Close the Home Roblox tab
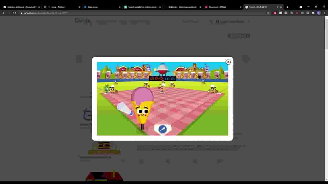This screenshot has height=184, width=328. pos(79,7)
